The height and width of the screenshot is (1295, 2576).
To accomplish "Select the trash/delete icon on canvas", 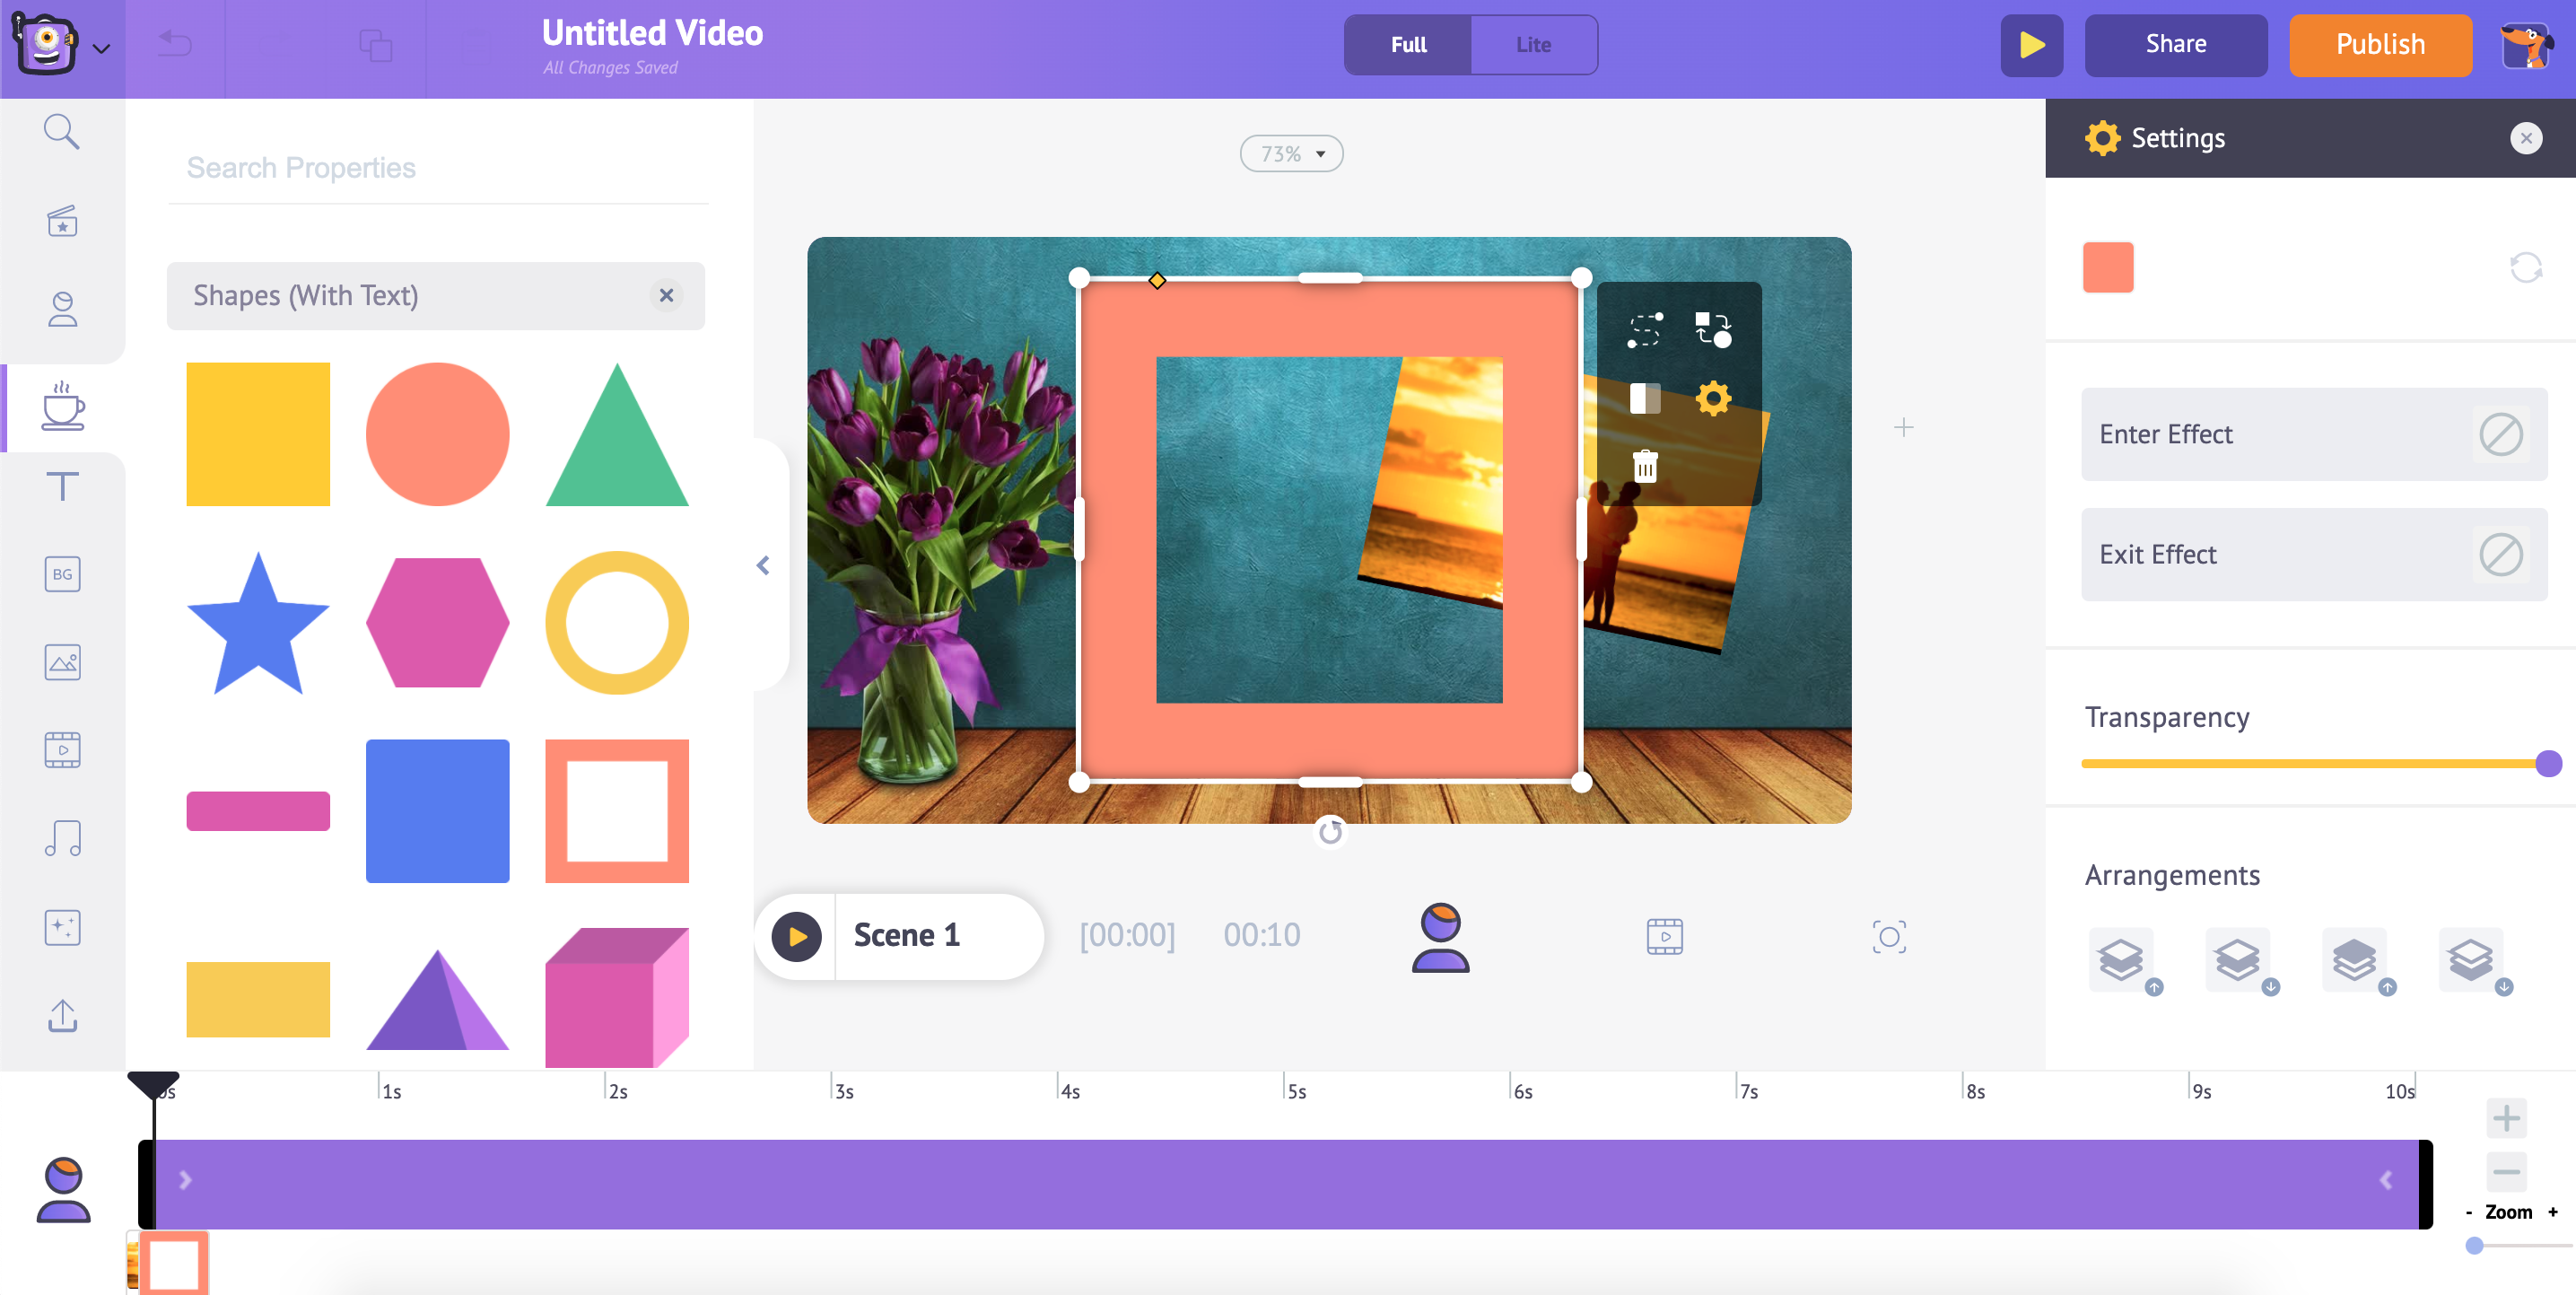I will point(1646,466).
